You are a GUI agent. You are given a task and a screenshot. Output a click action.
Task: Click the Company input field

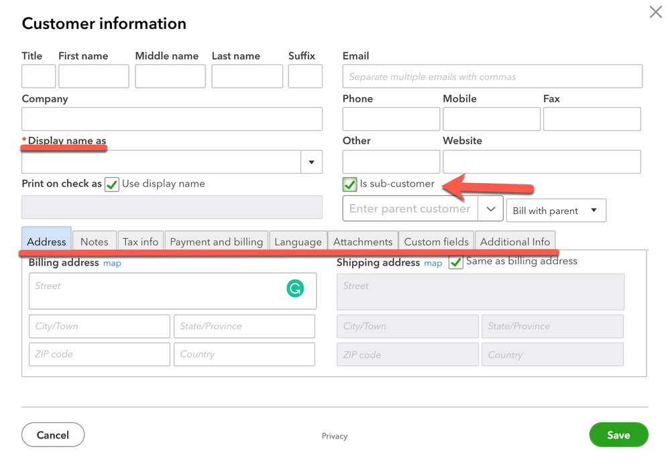pyautogui.click(x=172, y=119)
